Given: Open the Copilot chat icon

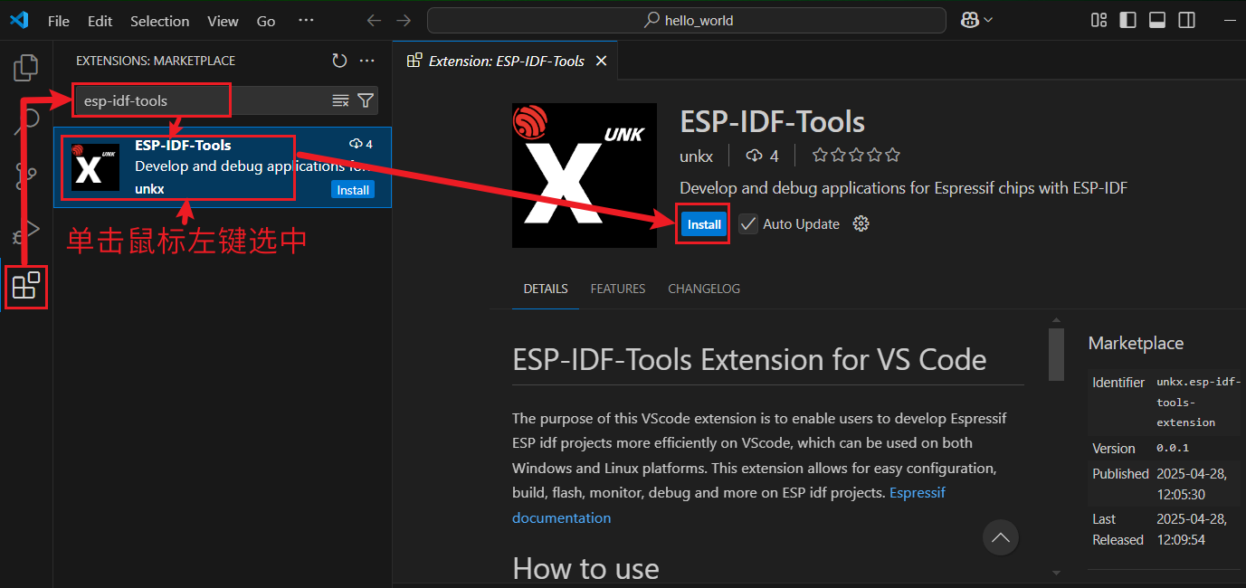Looking at the screenshot, I should (970, 20).
